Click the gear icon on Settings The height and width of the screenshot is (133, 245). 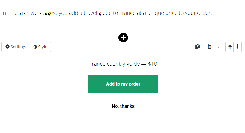[7, 47]
